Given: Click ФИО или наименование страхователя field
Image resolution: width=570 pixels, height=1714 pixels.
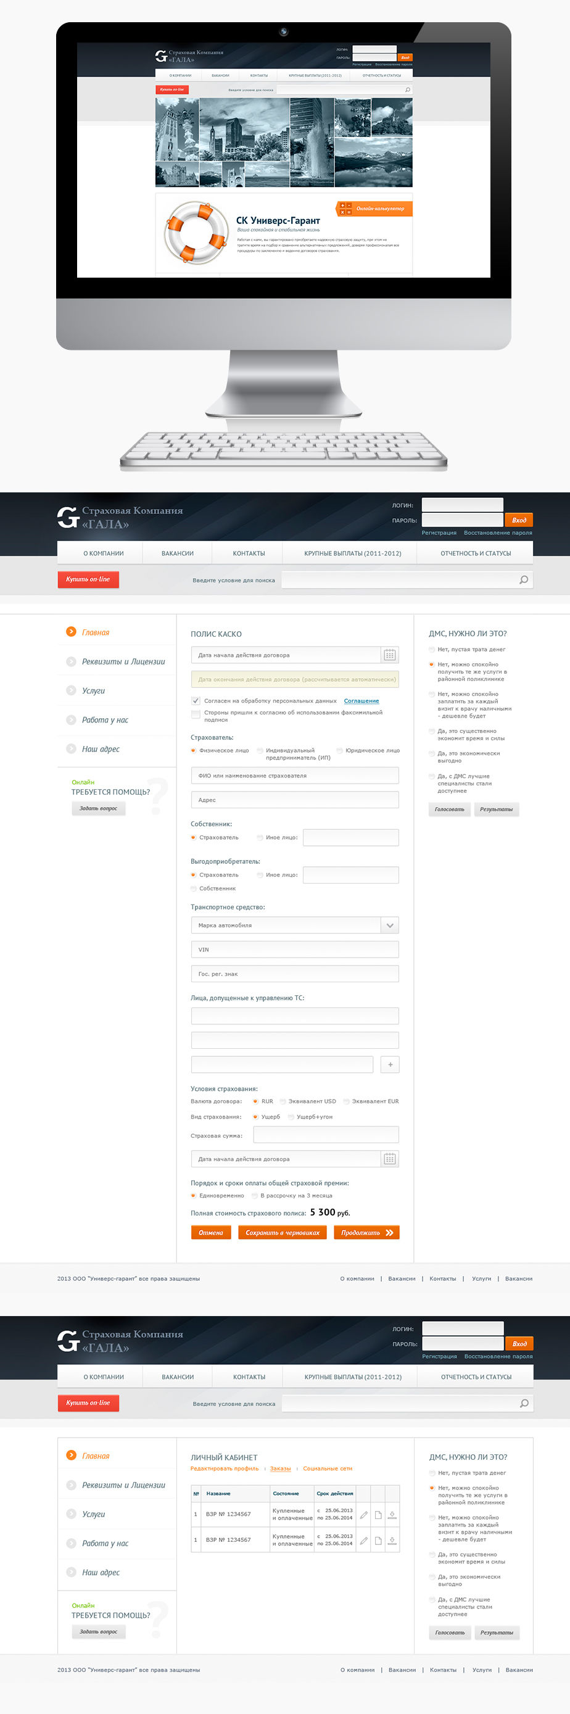Looking at the screenshot, I should coord(295,776).
